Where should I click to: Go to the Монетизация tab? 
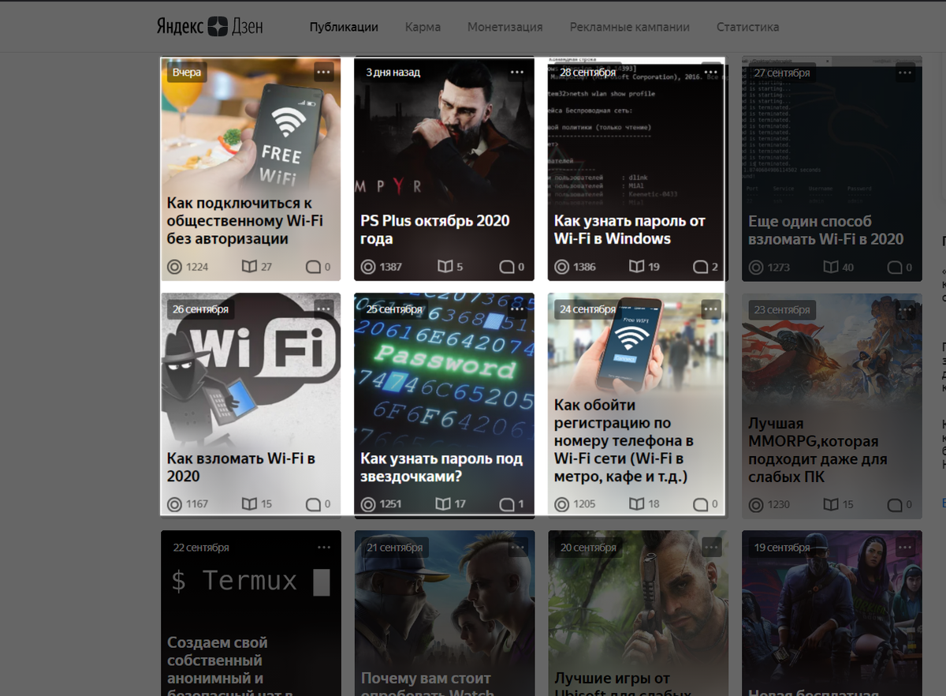click(505, 27)
